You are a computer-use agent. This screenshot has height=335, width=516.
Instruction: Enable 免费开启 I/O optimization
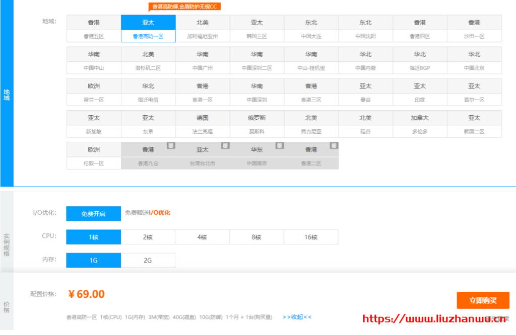93,213
